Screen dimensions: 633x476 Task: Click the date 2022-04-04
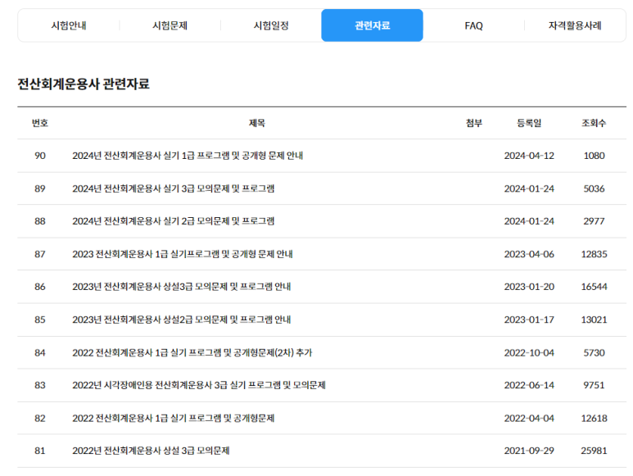click(529, 419)
